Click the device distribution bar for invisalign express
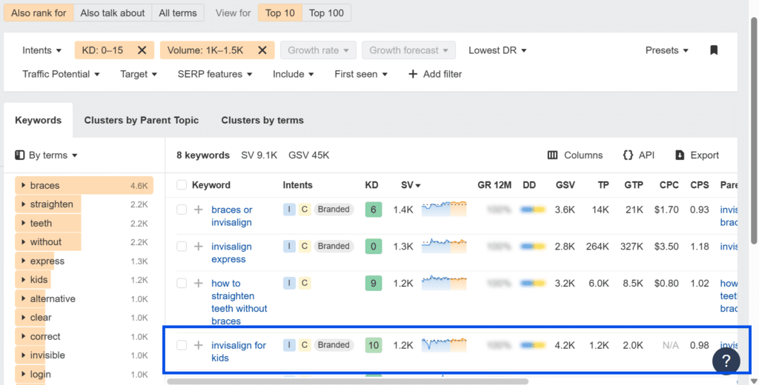The height and width of the screenshot is (385, 759). (533, 247)
